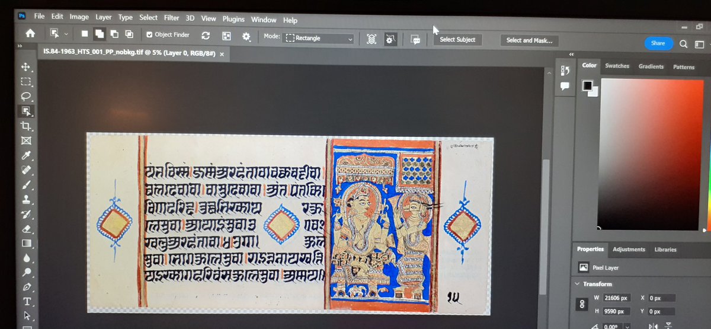
Task: Choose Intersect with Selection mode
Action: pos(129,35)
